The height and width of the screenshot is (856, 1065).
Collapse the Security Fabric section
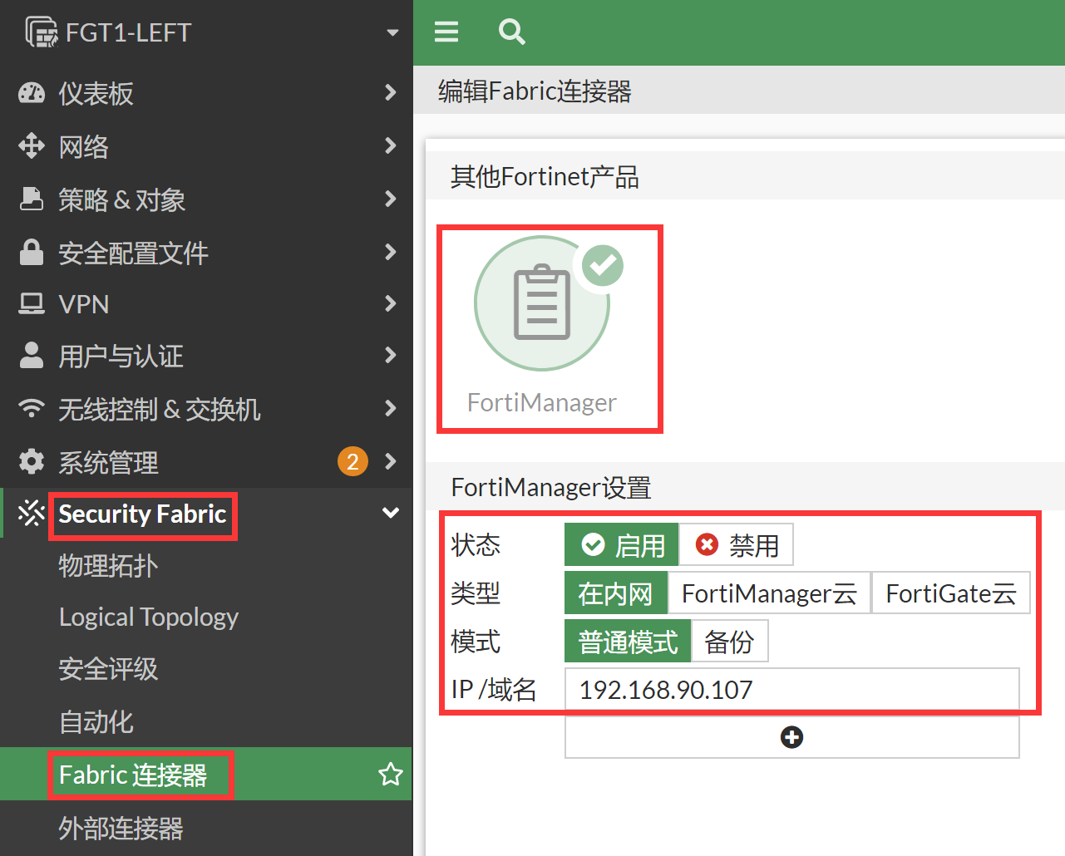[x=390, y=514]
